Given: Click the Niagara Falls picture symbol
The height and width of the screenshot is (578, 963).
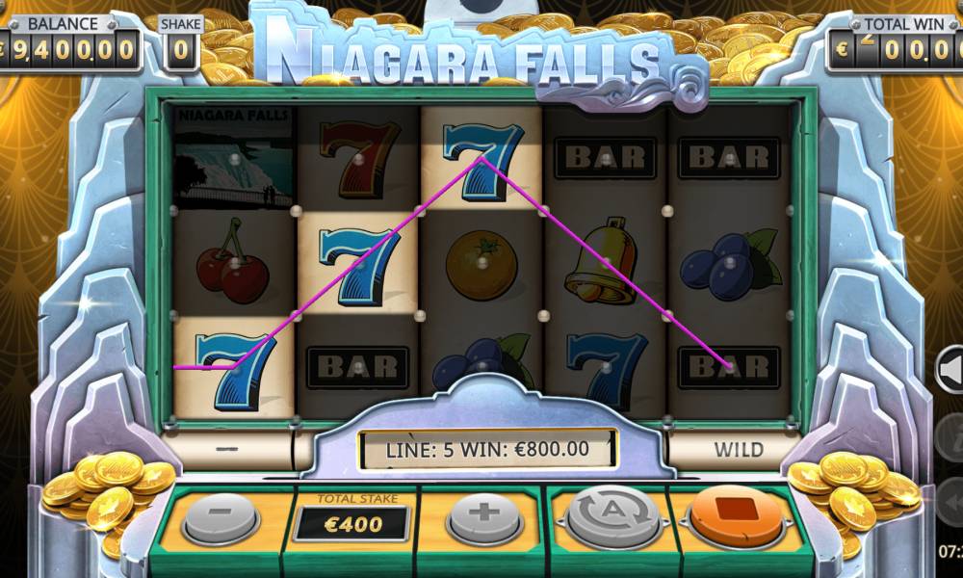Looking at the screenshot, I should pos(234,157).
